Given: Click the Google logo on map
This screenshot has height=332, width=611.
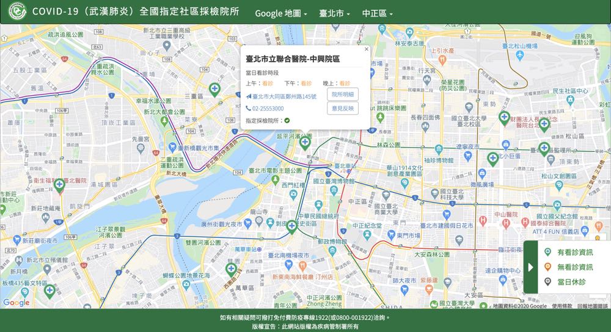Looking at the screenshot, I should pos(16,303).
